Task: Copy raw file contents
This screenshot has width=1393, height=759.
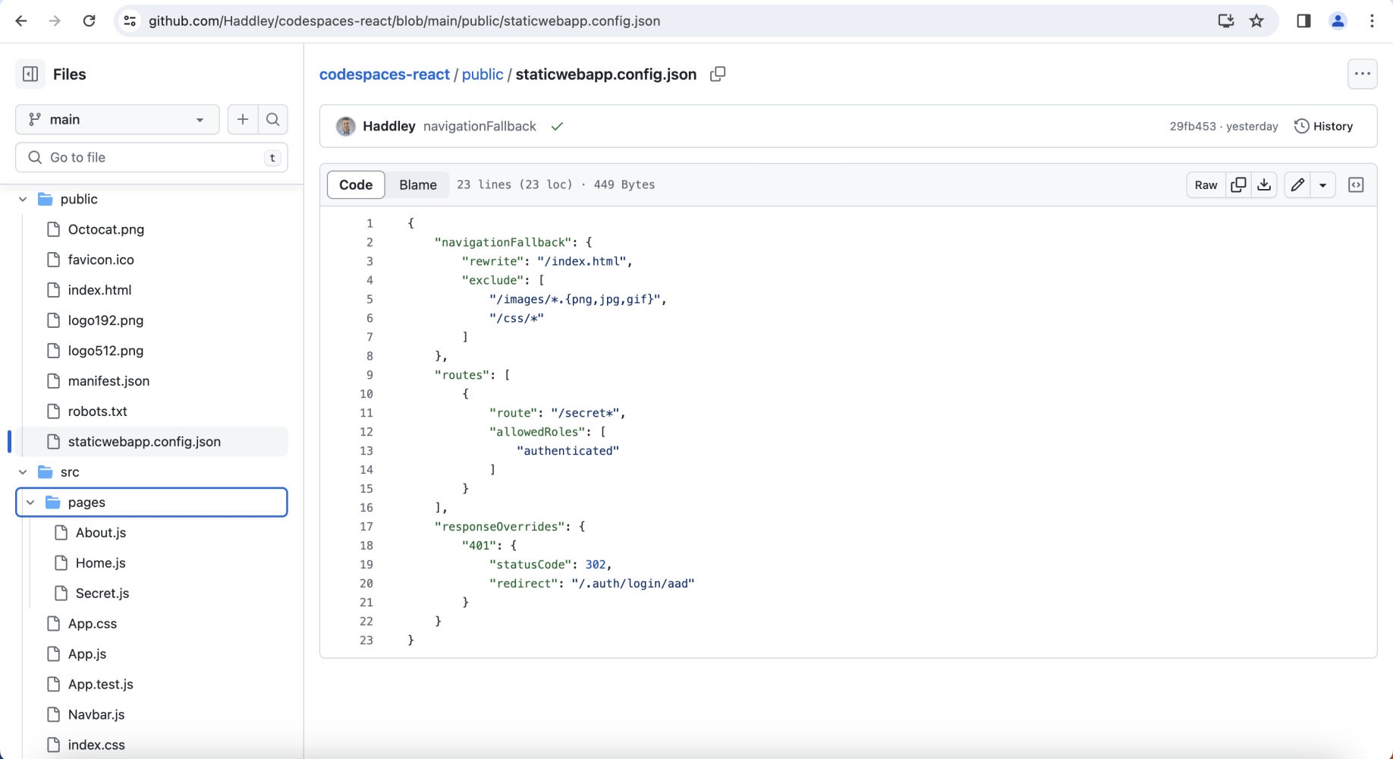Action: [1238, 185]
